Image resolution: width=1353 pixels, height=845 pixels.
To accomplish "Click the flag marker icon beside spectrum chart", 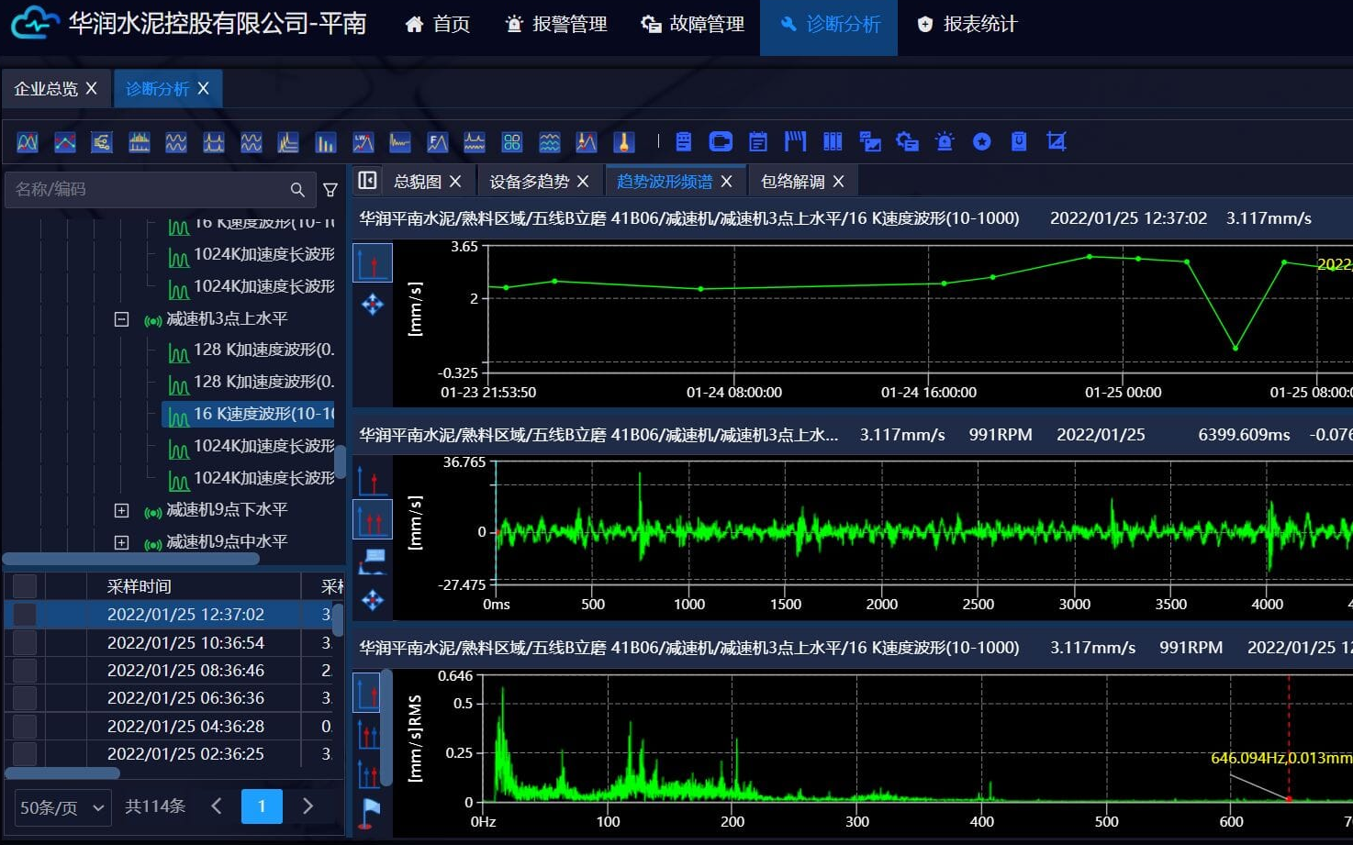I will (x=369, y=812).
